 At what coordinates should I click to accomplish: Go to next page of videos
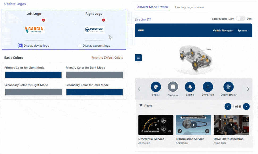[246, 107]
